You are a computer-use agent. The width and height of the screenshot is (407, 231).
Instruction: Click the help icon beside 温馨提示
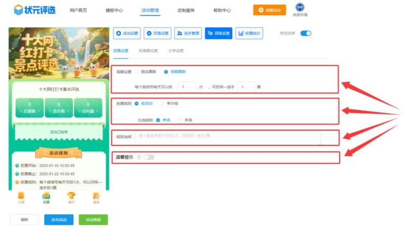(139, 157)
